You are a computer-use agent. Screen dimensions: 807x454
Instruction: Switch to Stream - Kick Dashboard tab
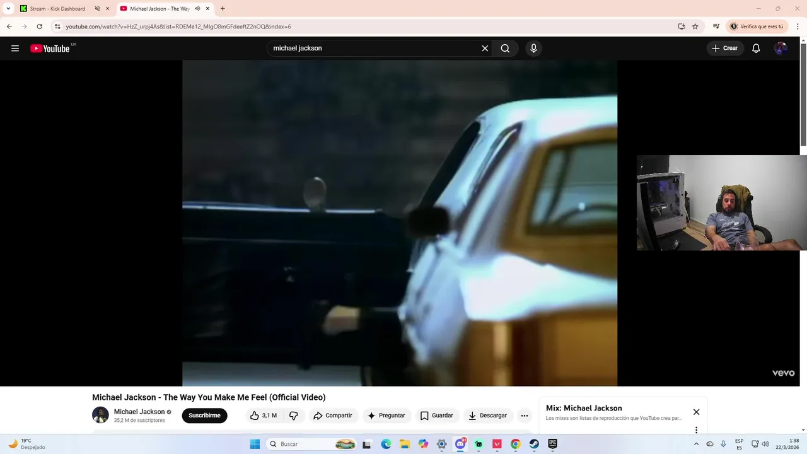57,9
